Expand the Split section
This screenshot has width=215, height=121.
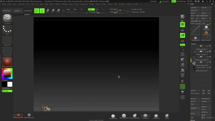point(192,118)
